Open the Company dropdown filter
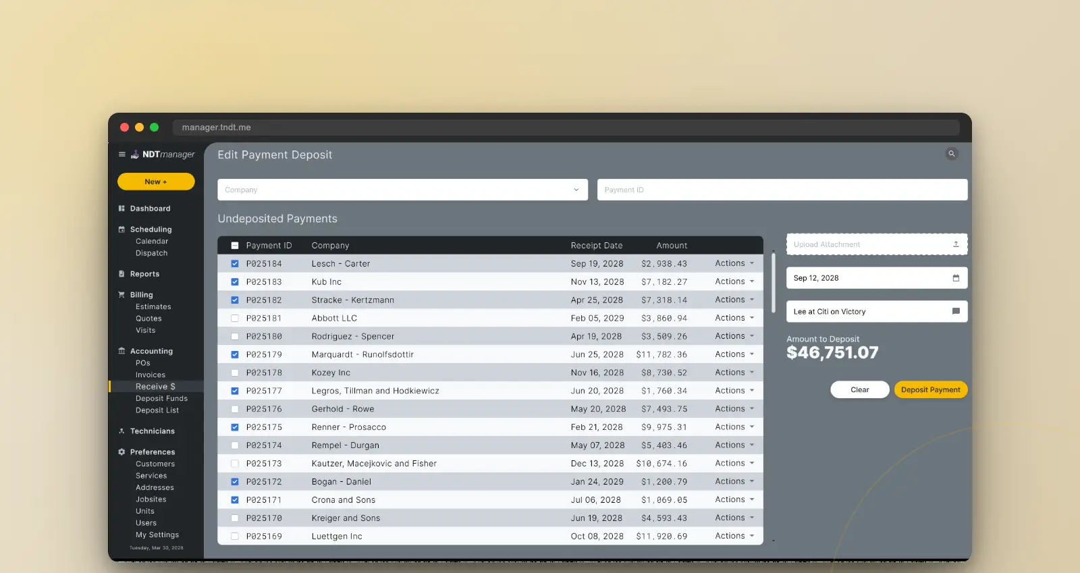1080x573 pixels. (x=402, y=190)
